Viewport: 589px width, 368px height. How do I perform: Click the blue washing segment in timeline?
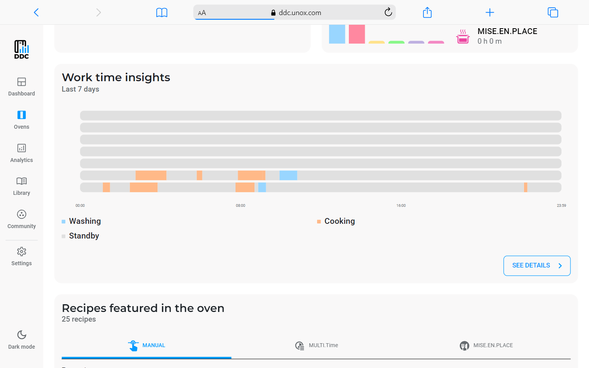[288, 175]
